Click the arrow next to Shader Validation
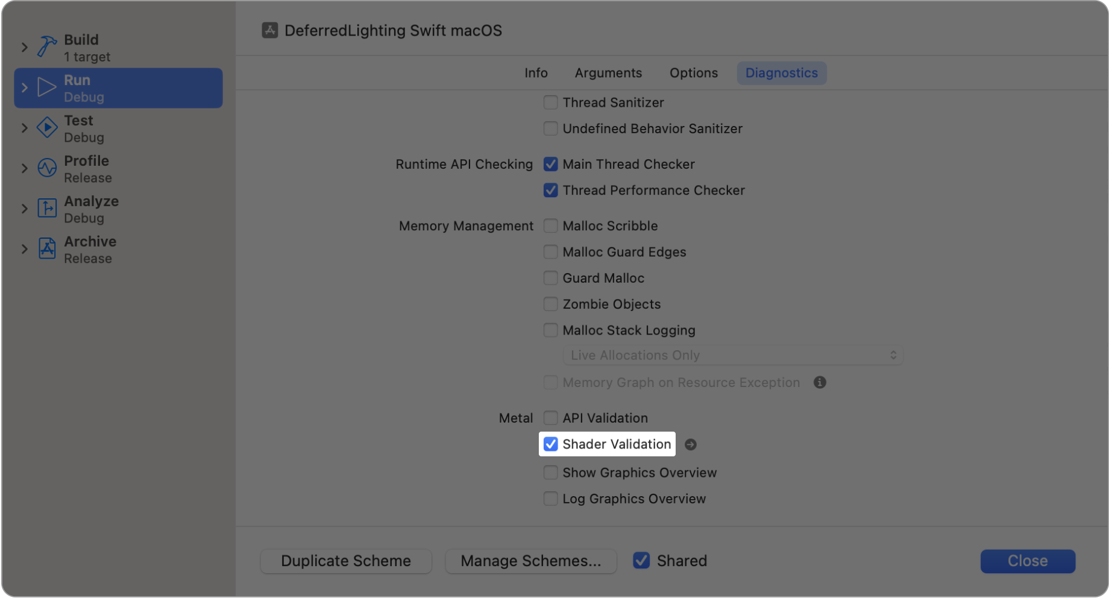 (691, 444)
